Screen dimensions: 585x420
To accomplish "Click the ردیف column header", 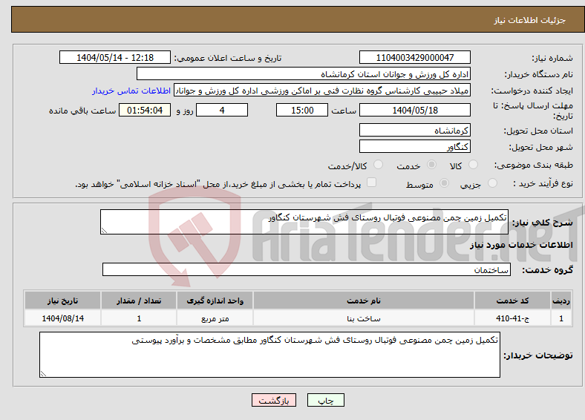I will (x=561, y=301).
